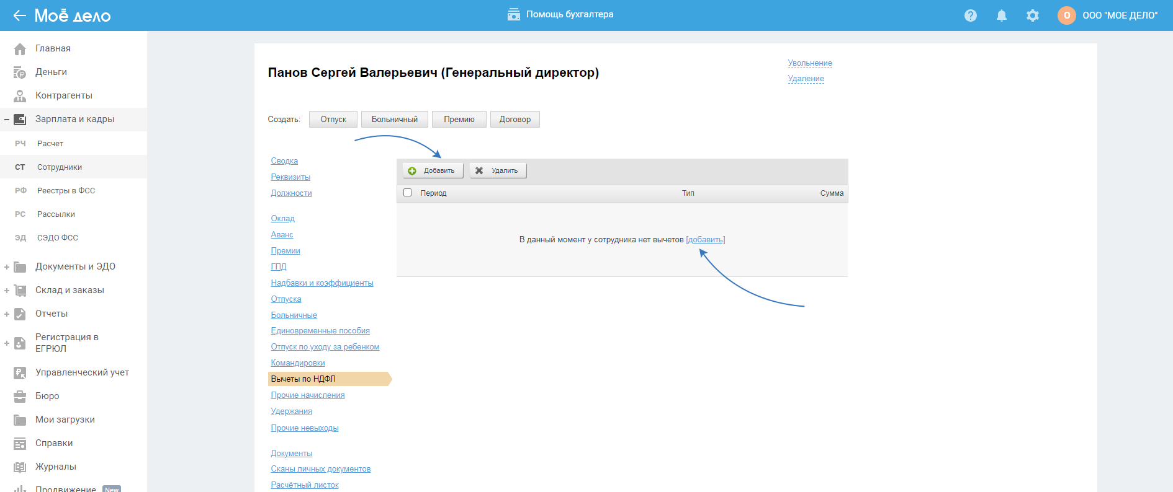The width and height of the screenshot is (1173, 492).
Task: Expand the Документы и ЭДО section
Action: pyautogui.click(x=7, y=267)
